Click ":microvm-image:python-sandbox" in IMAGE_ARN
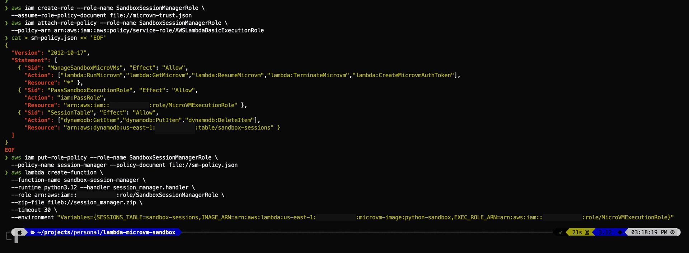This screenshot has height=253, width=689. tap(403, 218)
